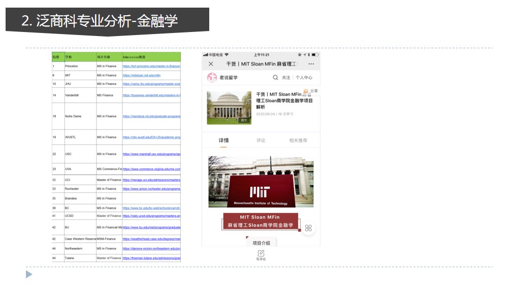Open the Rochester simon link
The height and width of the screenshot is (288, 518).
(151, 189)
